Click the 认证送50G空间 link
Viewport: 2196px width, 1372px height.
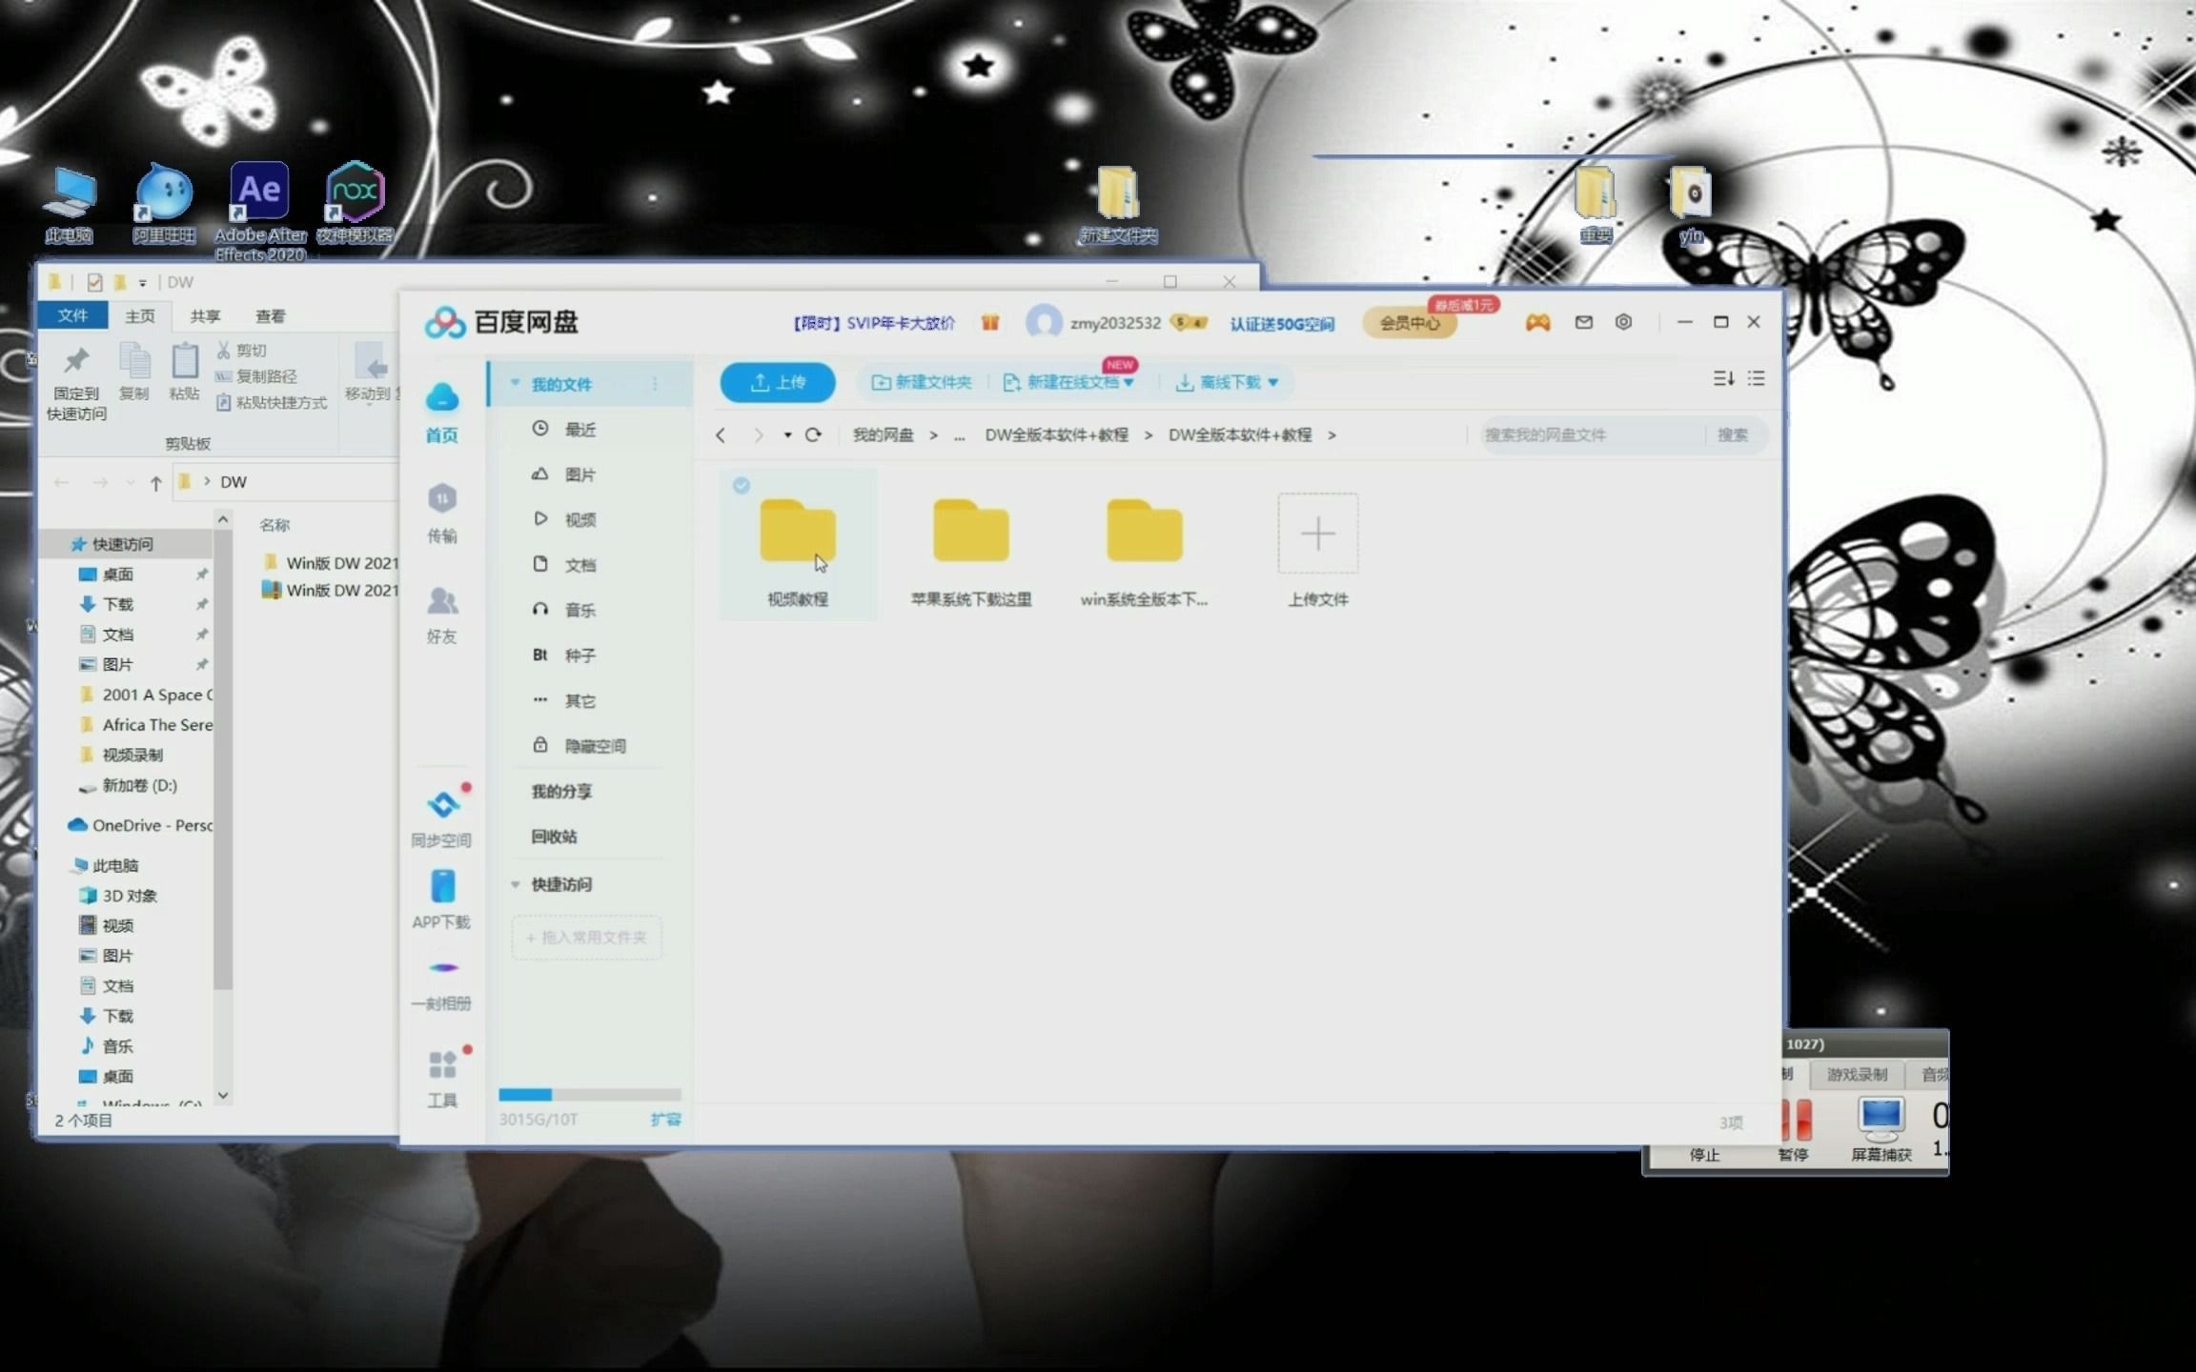coord(1282,324)
